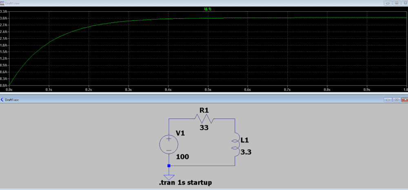
Task: Minimize the Draft1.raw waveform window
Action: pyautogui.click(x=388, y=3)
